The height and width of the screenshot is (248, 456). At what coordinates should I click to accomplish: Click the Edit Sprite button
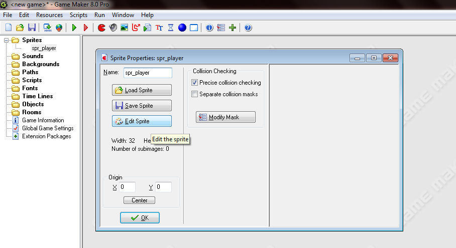click(x=142, y=121)
